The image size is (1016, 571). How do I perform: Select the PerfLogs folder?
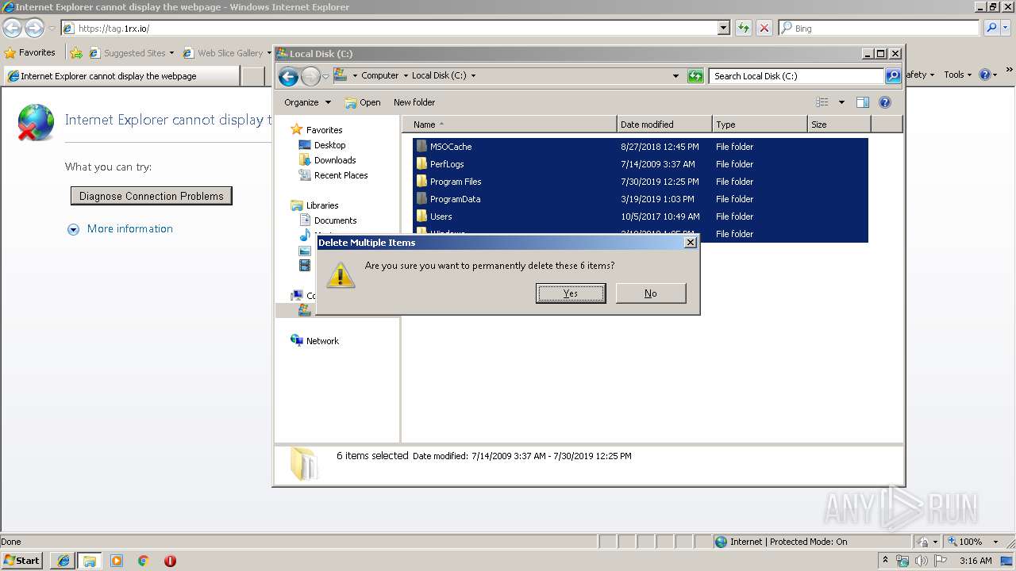click(640, 164)
